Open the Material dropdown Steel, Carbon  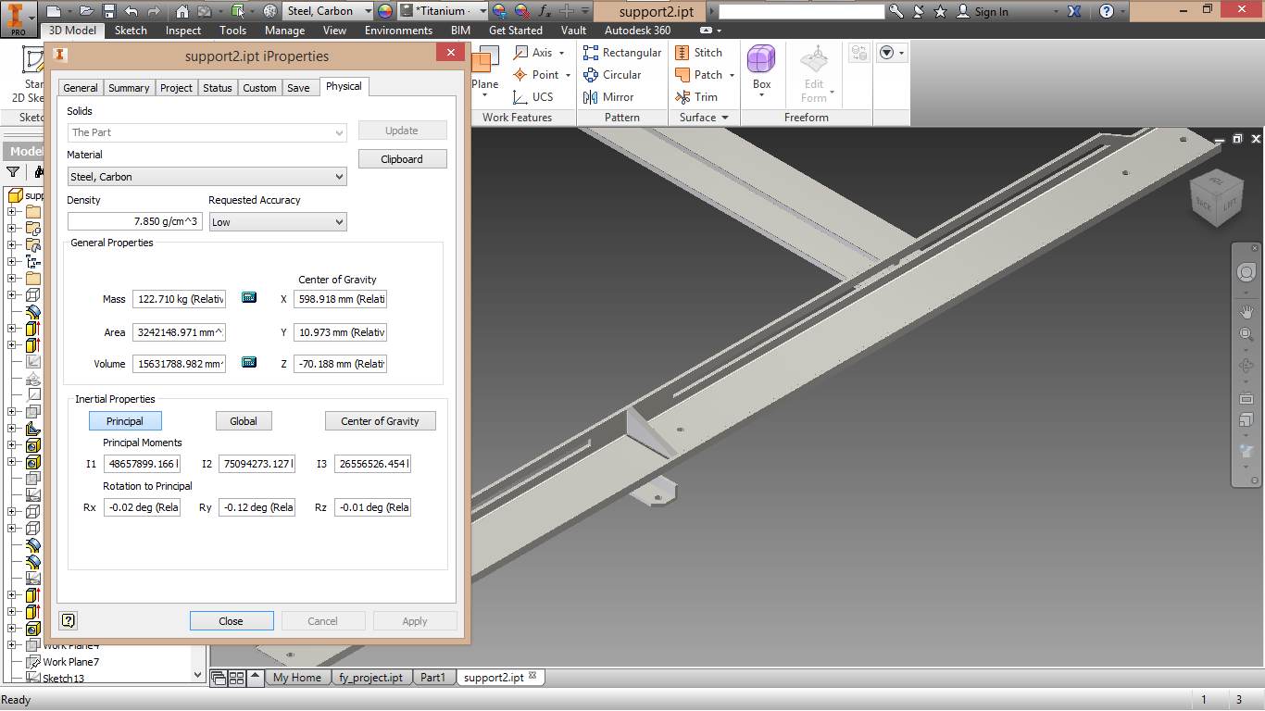click(207, 177)
